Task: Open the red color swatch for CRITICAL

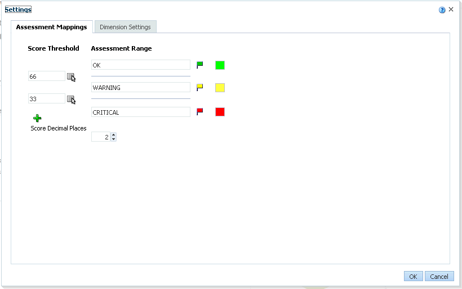Action: pyautogui.click(x=220, y=112)
